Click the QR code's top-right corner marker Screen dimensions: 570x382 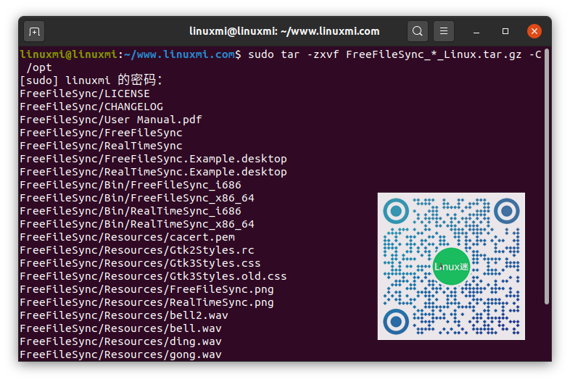[506, 211]
